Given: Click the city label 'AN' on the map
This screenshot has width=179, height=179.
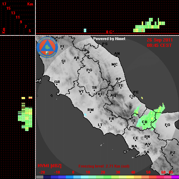Looking at the screenshot, I should click(117, 54).
